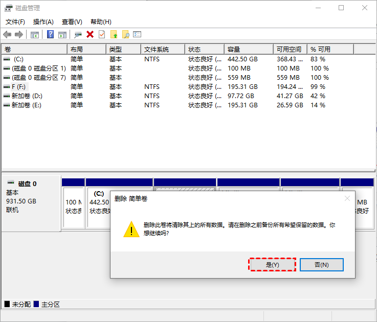Sort by the 类型 column header

click(123, 49)
